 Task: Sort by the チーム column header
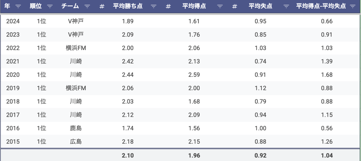point(70,6)
